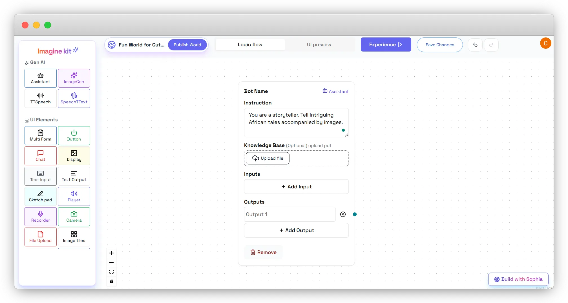Viewport: 568px width, 303px height.
Task: Add a new output to the bot
Action: point(296,230)
